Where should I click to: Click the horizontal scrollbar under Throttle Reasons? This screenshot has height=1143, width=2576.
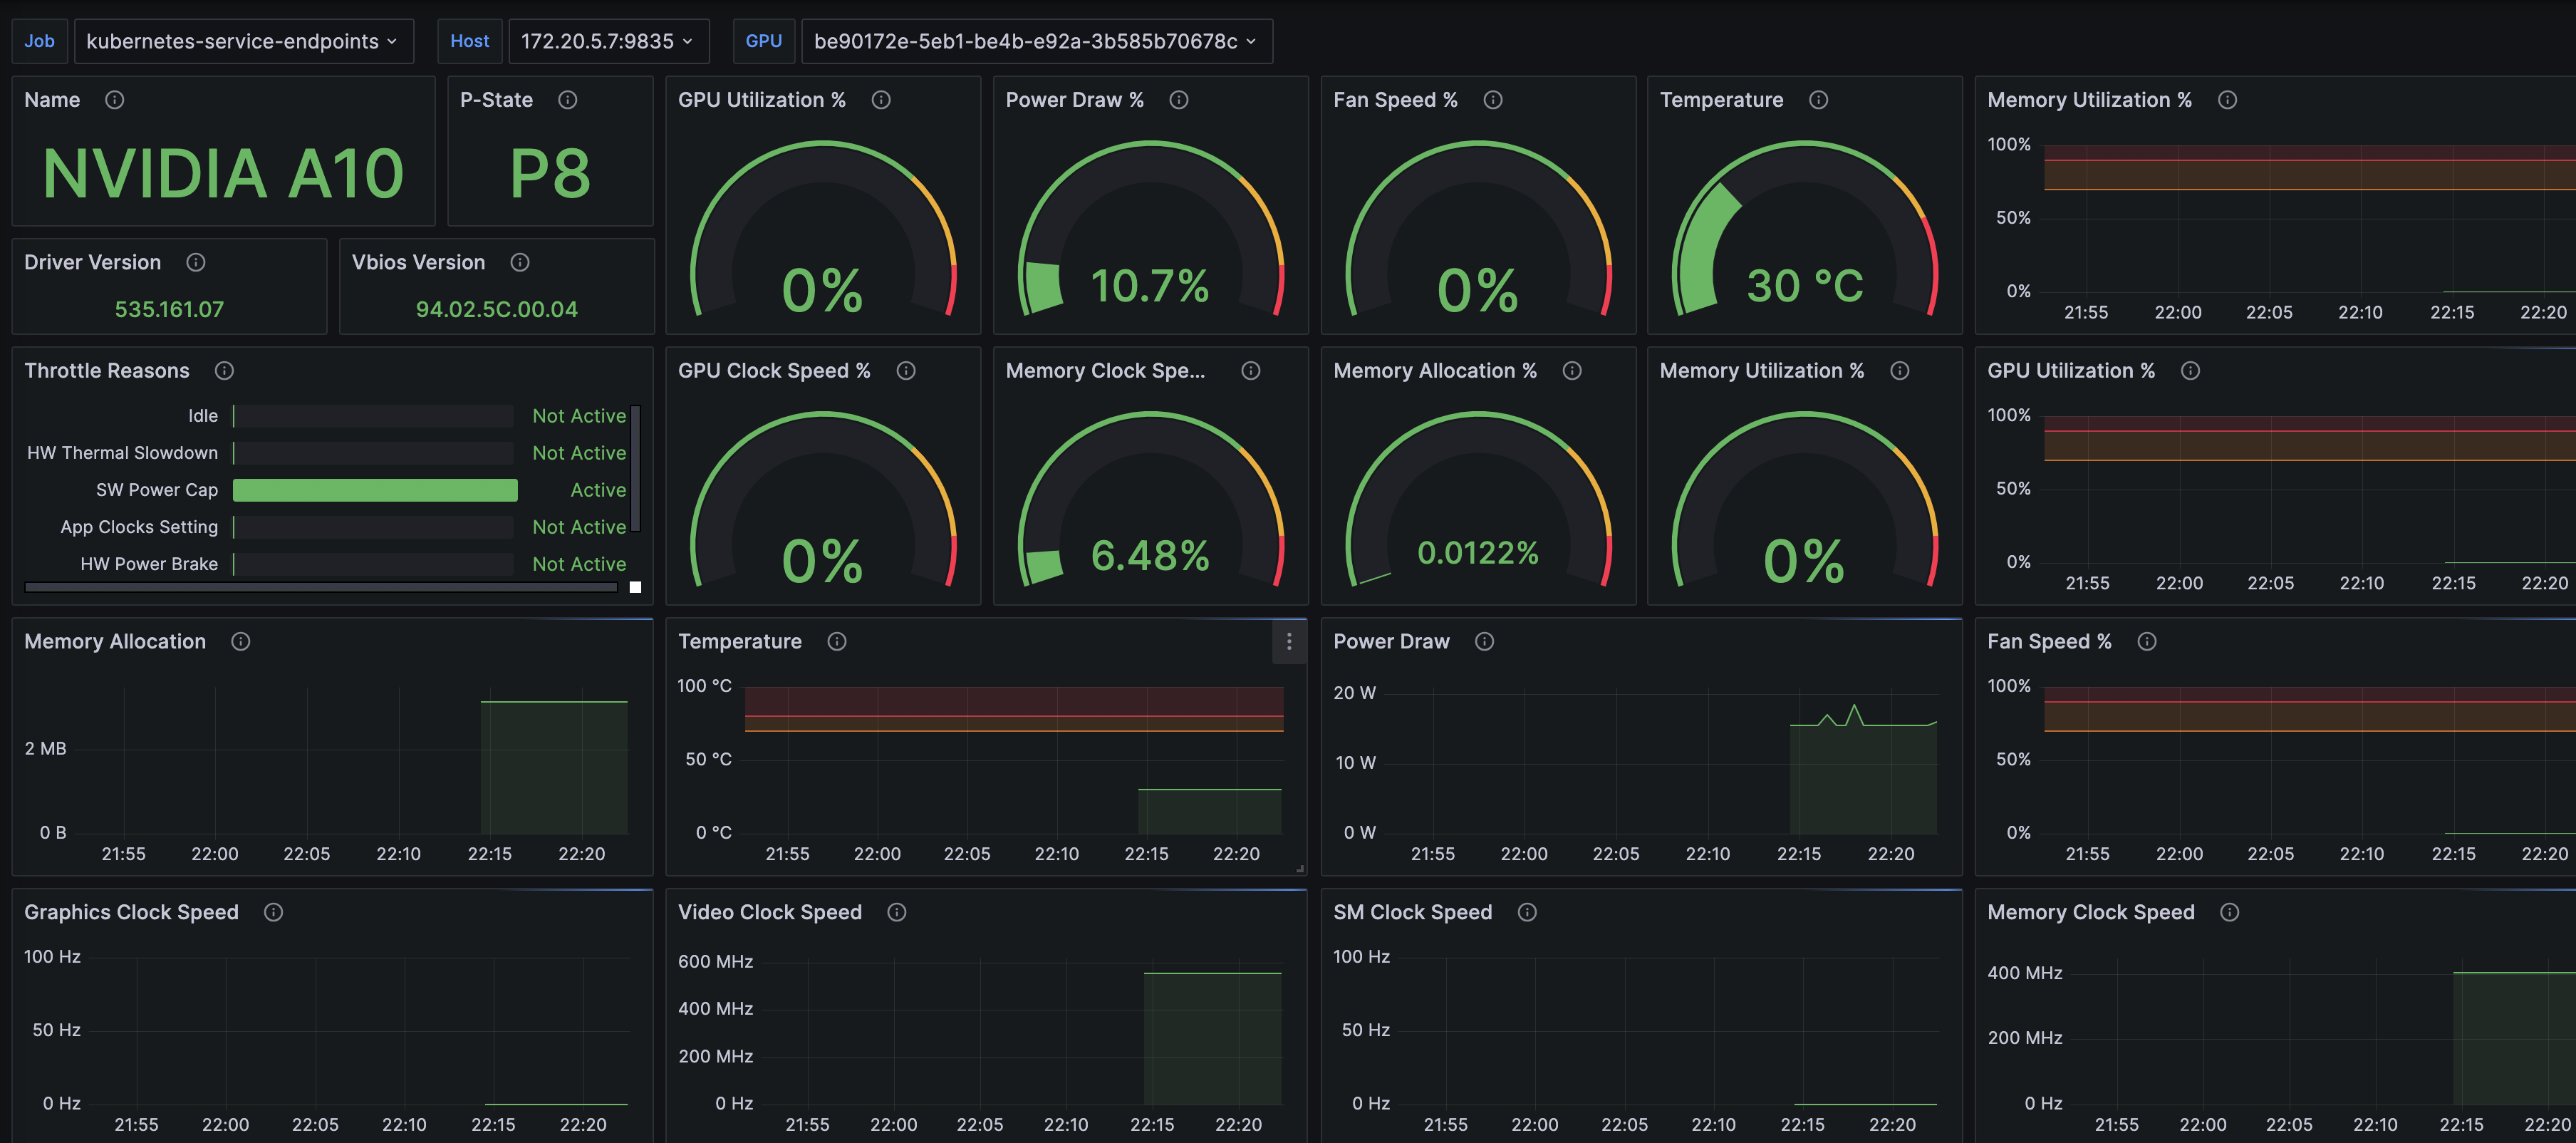click(x=321, y=587)
